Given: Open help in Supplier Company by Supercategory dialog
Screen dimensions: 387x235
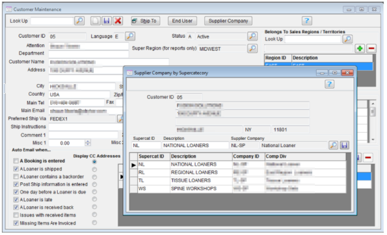Looking at the screenshot, I should pyautogui.click(x=329, y=84).
